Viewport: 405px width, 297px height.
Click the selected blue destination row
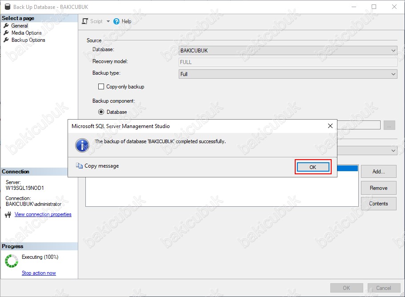347,168
